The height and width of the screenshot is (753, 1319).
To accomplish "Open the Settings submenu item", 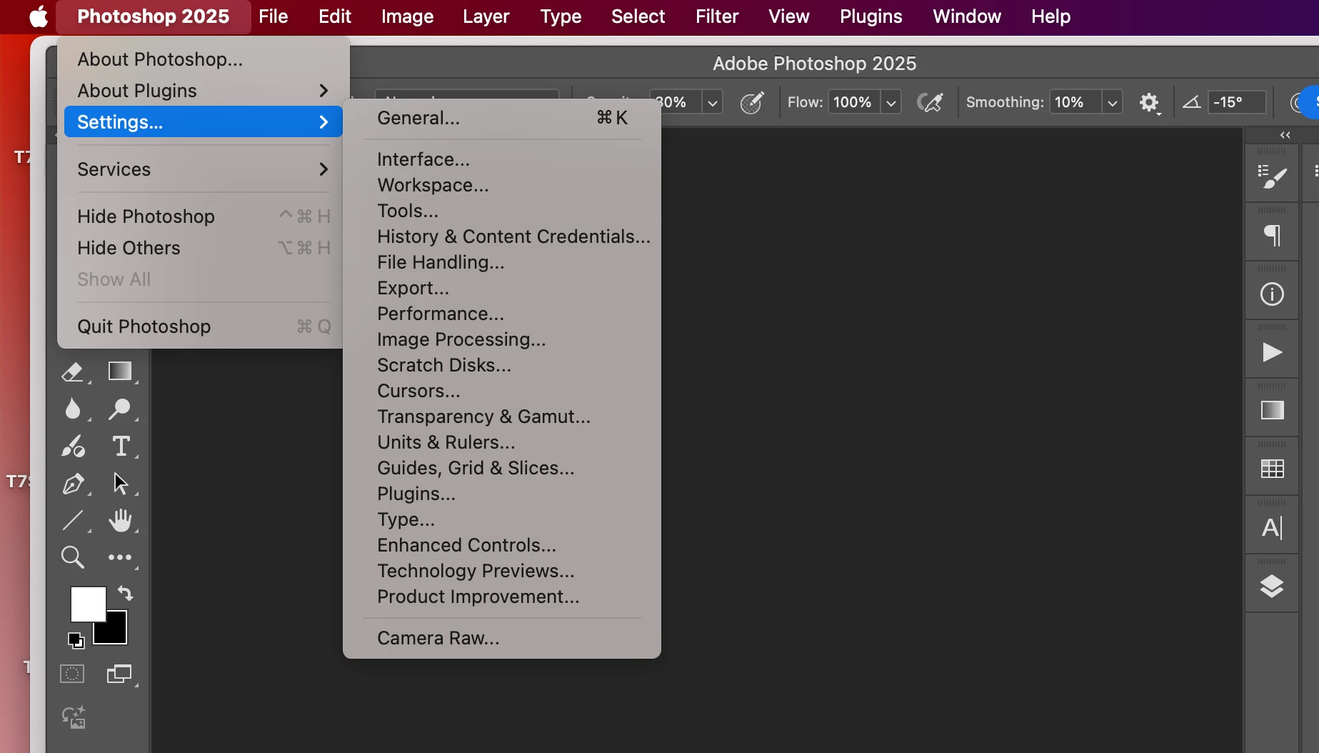I will click(x=203, y=122).
